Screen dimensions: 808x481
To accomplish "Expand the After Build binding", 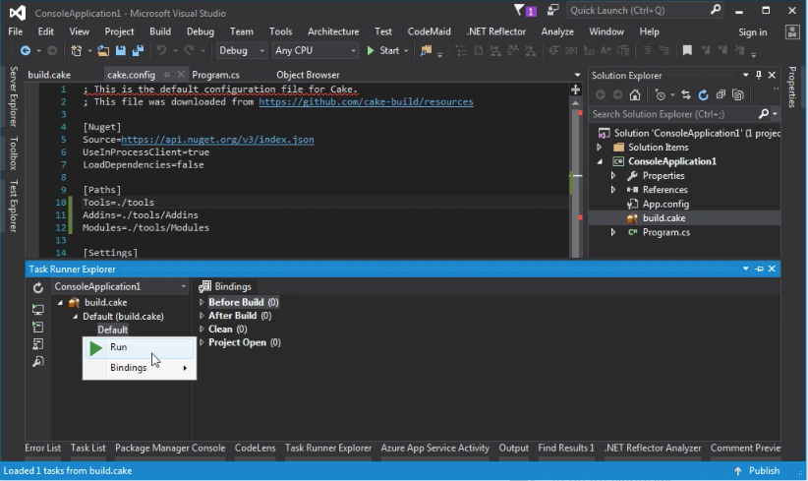I will tap(202, 316).
